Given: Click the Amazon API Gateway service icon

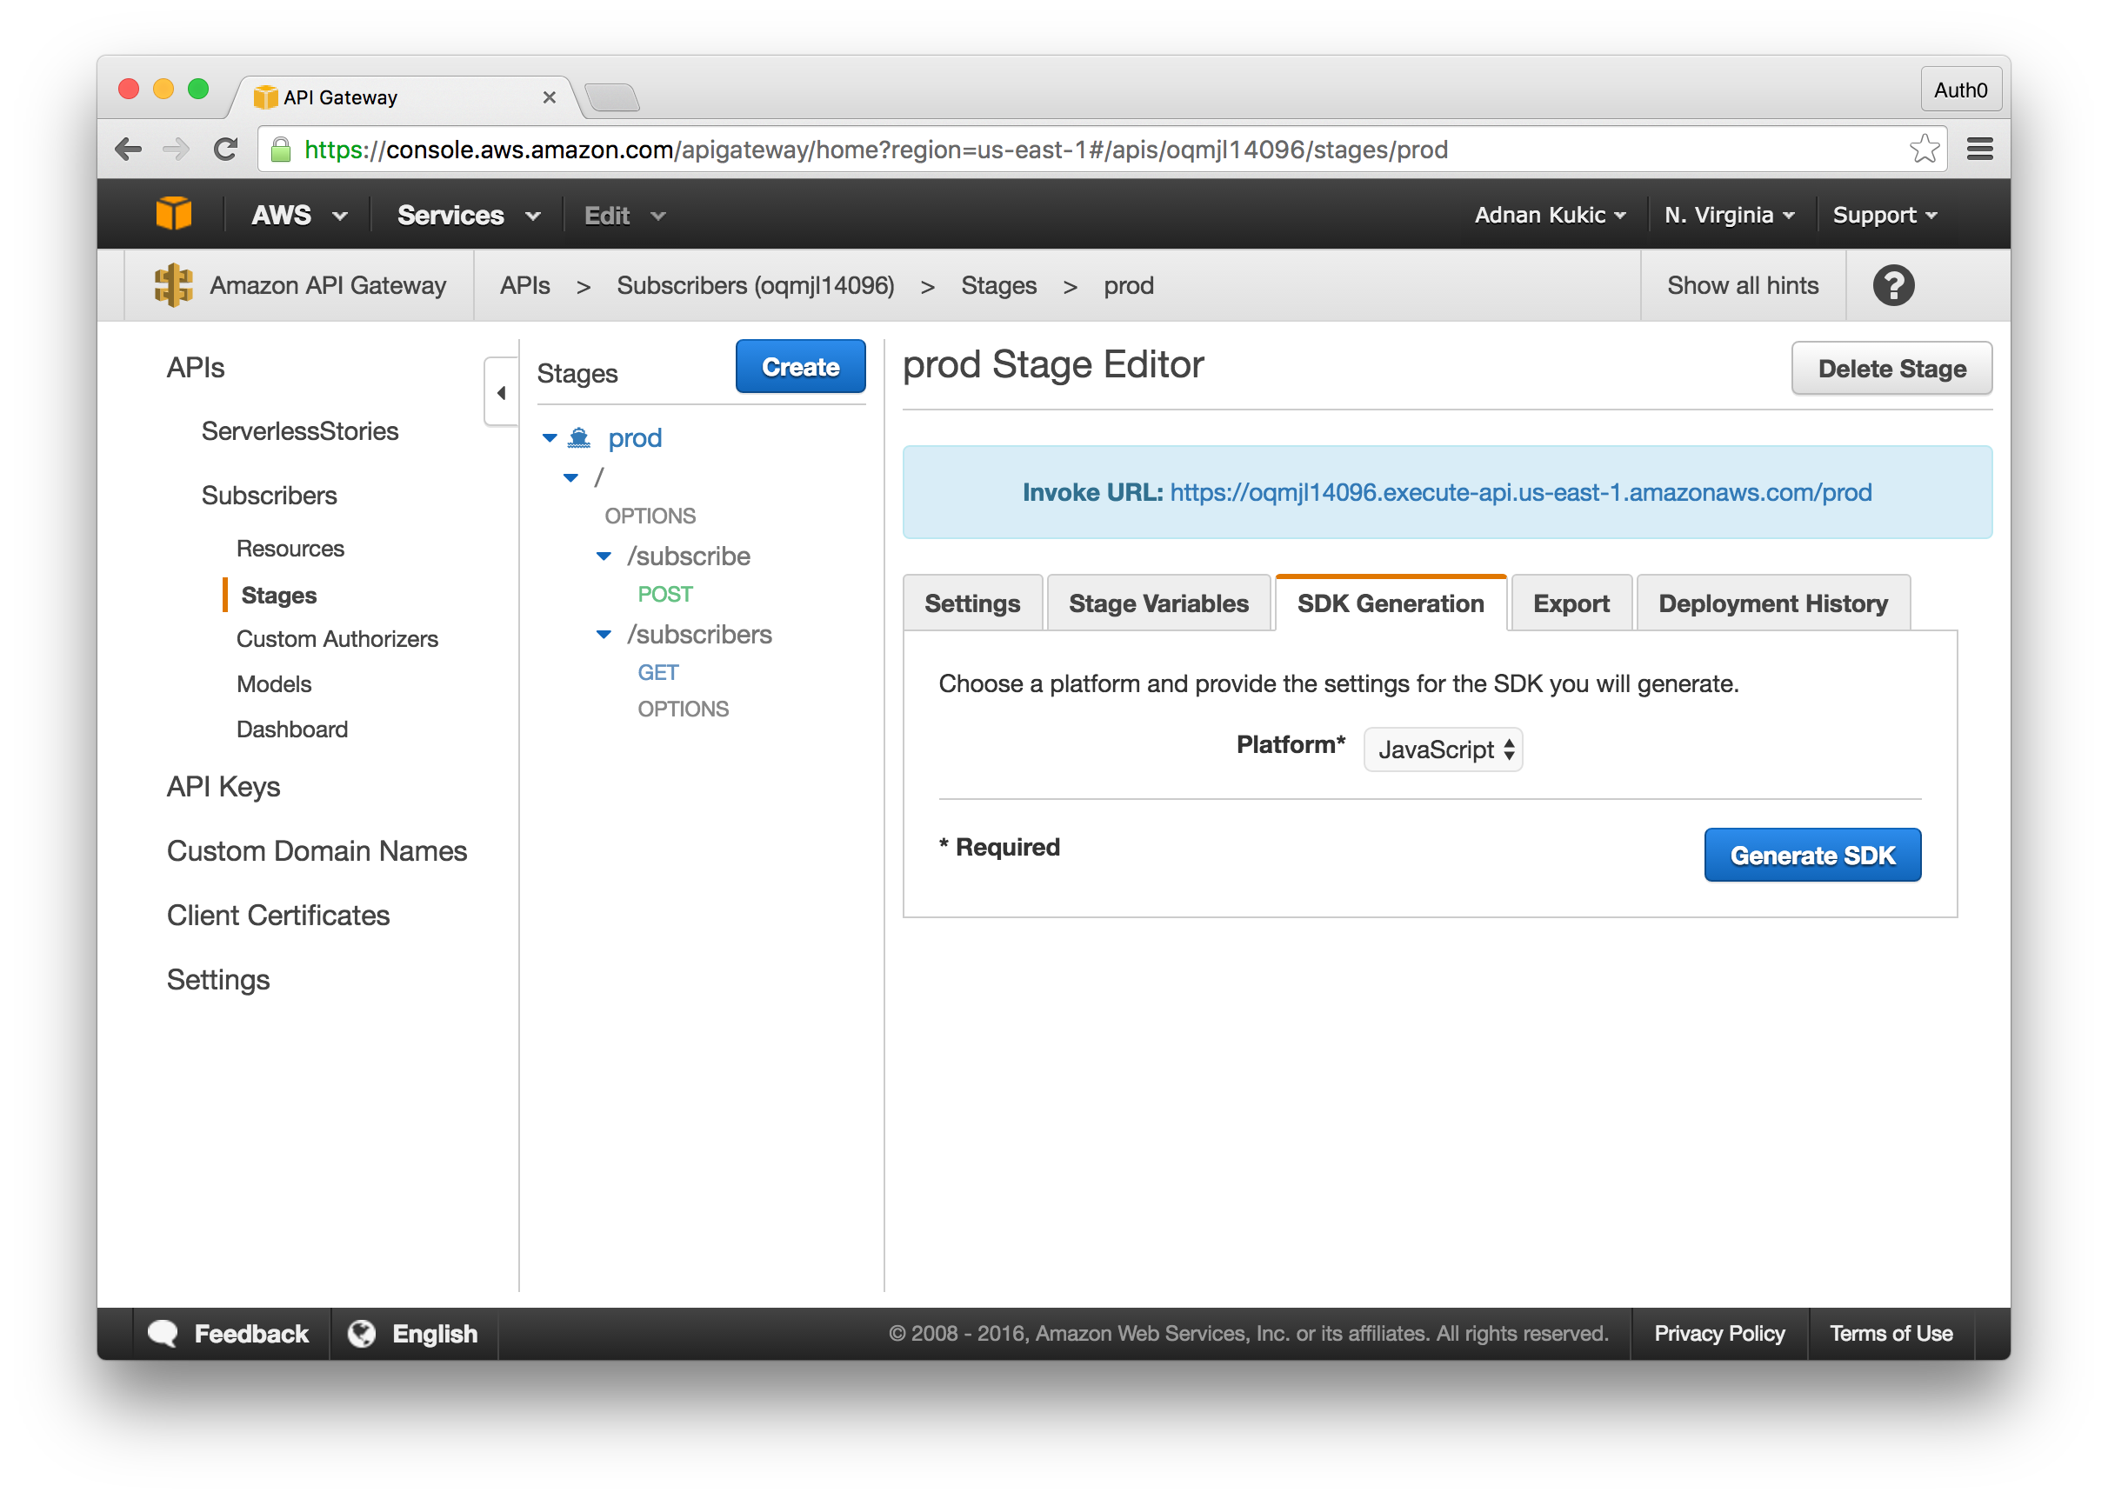Looking at the screenshot, I should tap(174, 285).
